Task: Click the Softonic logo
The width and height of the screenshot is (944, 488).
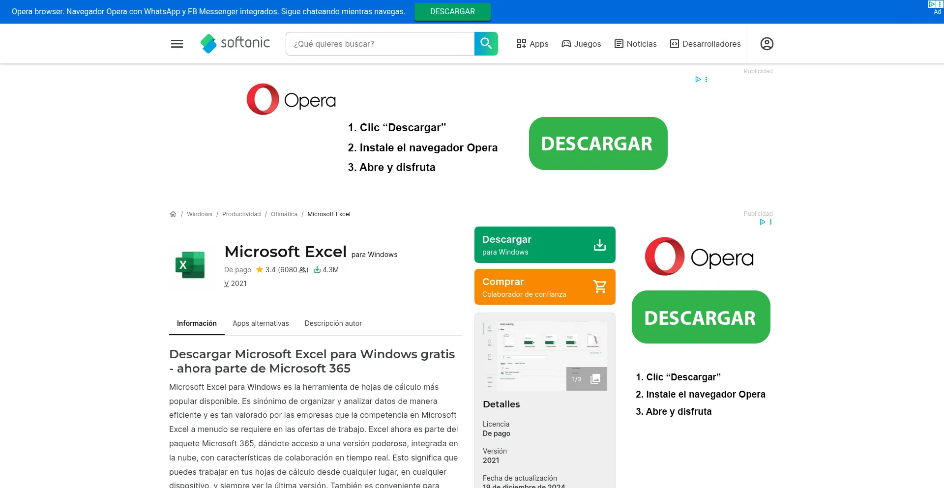Action: pos(235,43)
